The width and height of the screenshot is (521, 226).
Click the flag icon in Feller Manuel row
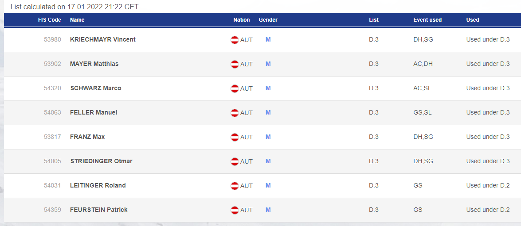coord(235,113)
